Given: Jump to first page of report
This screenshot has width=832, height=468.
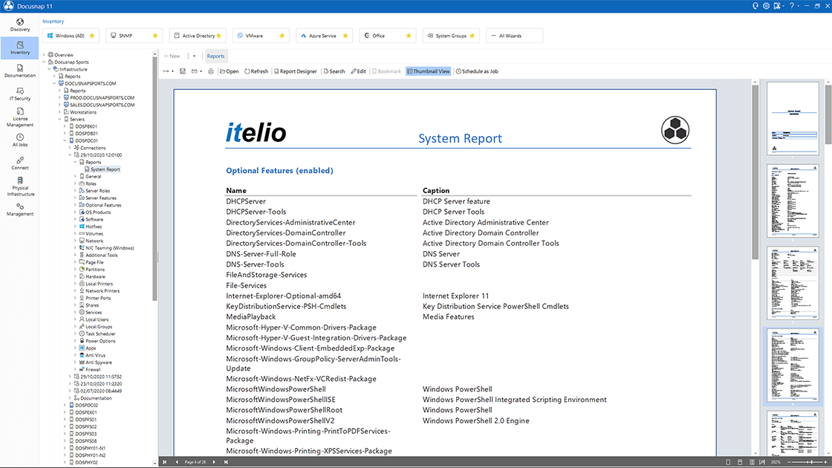Looking at the screenshot, I should coord(164,462).
